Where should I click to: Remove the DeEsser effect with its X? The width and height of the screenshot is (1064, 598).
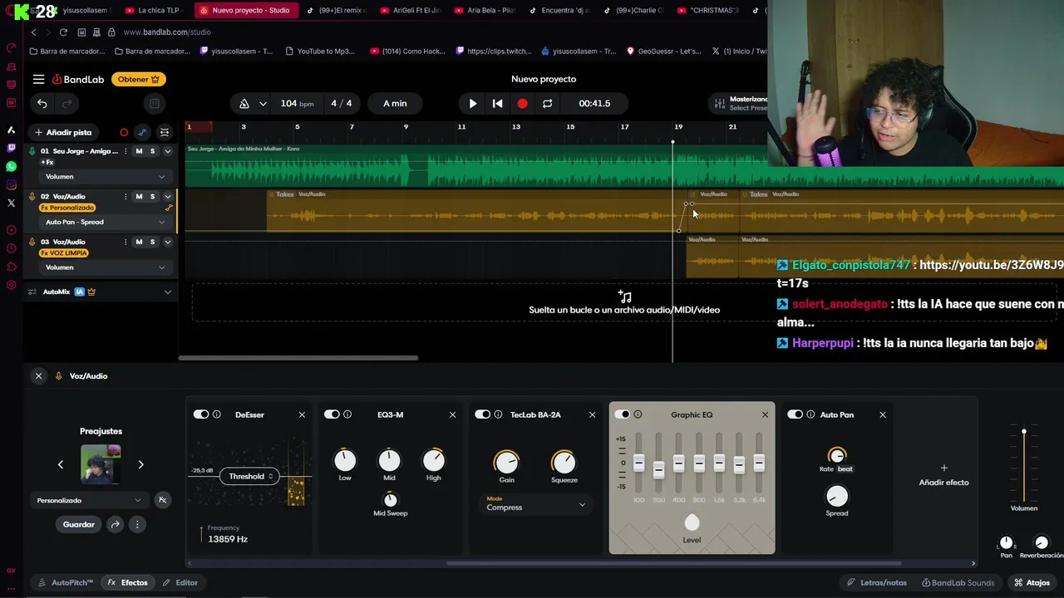pyautogui.click(x=302, y=414)
